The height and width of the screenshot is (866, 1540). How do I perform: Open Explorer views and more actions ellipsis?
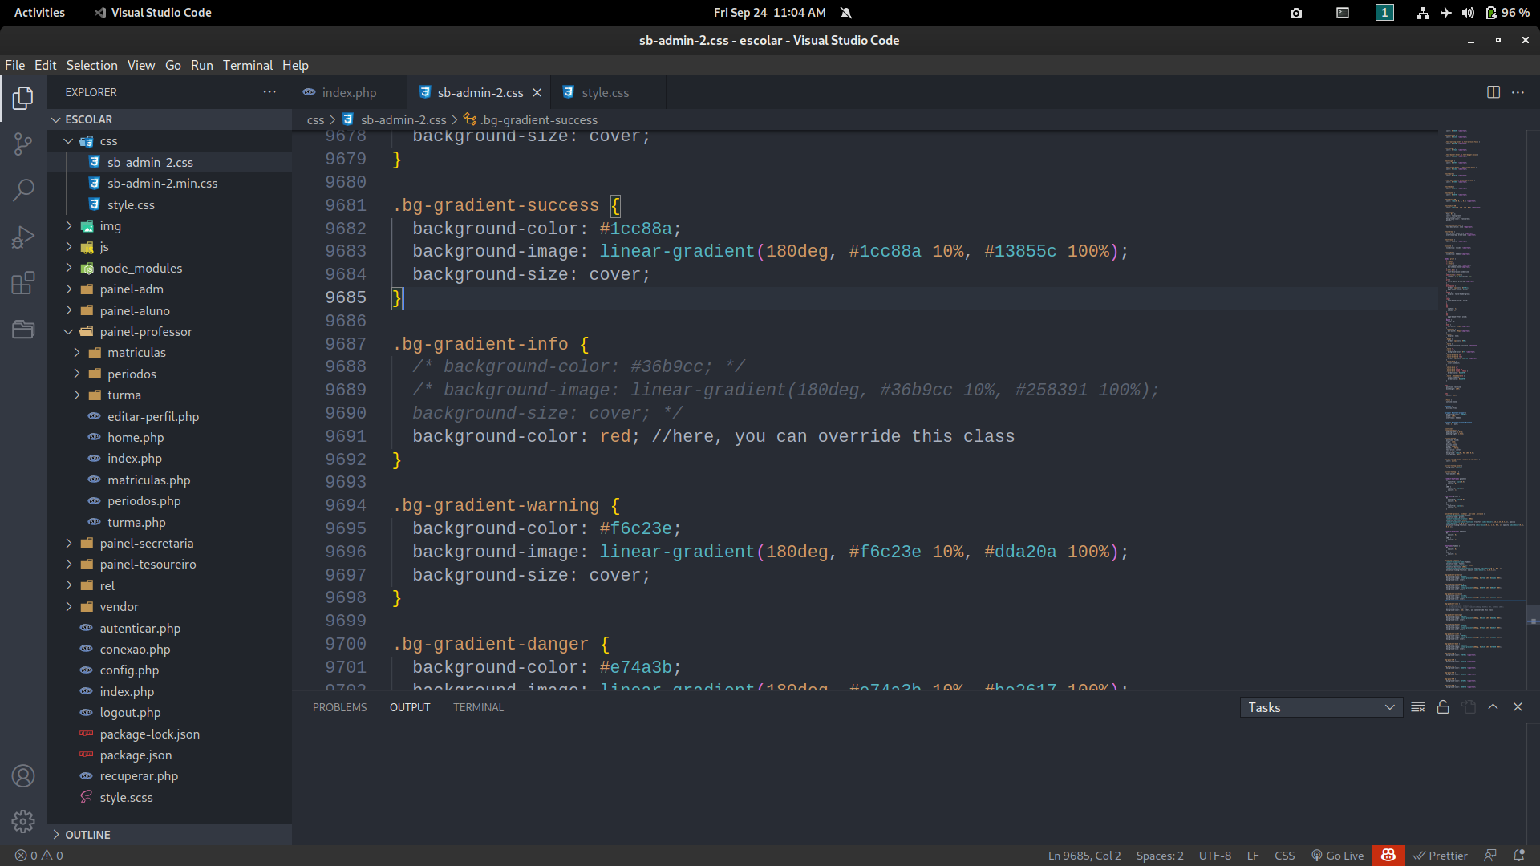point(269,92)
